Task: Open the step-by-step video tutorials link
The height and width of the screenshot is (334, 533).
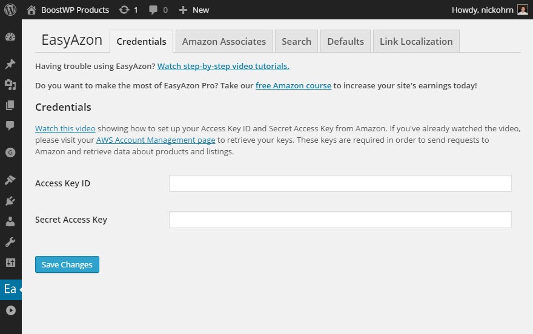Action: [x=223, y=66]
